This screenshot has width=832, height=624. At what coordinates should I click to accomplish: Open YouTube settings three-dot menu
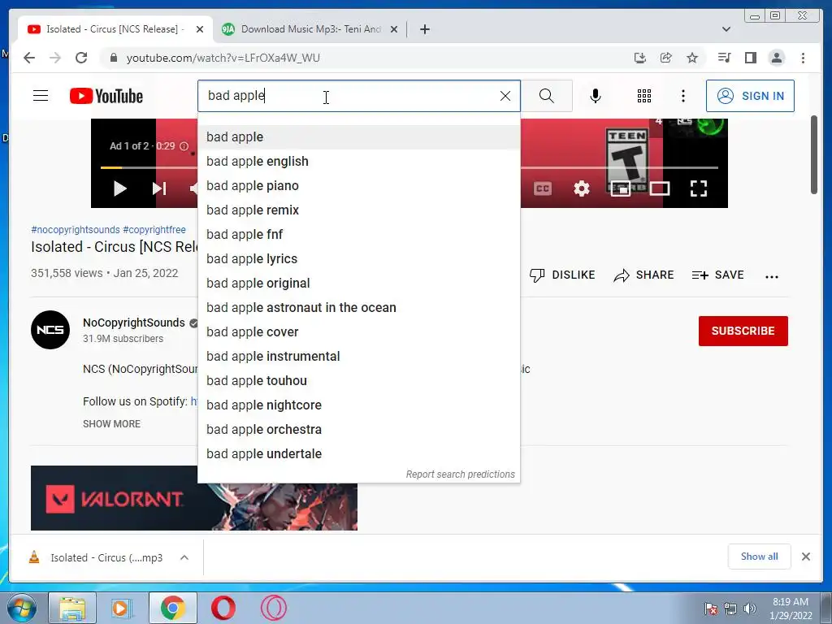pyautogui.click(x=682, y=96)
